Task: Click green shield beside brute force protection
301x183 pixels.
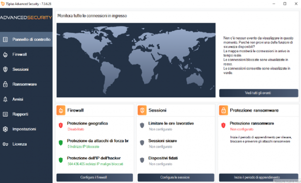Action: pyautogui.click(x=60, y=143)
